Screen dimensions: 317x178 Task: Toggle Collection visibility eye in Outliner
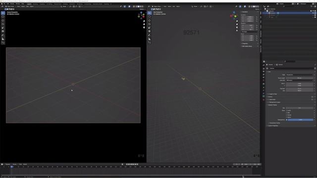tap(313, 11)
